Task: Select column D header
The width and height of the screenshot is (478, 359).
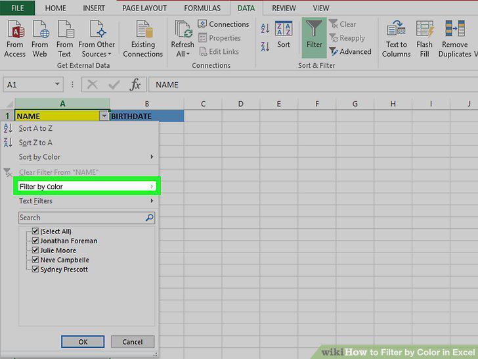Action: [x=241, y=104]
